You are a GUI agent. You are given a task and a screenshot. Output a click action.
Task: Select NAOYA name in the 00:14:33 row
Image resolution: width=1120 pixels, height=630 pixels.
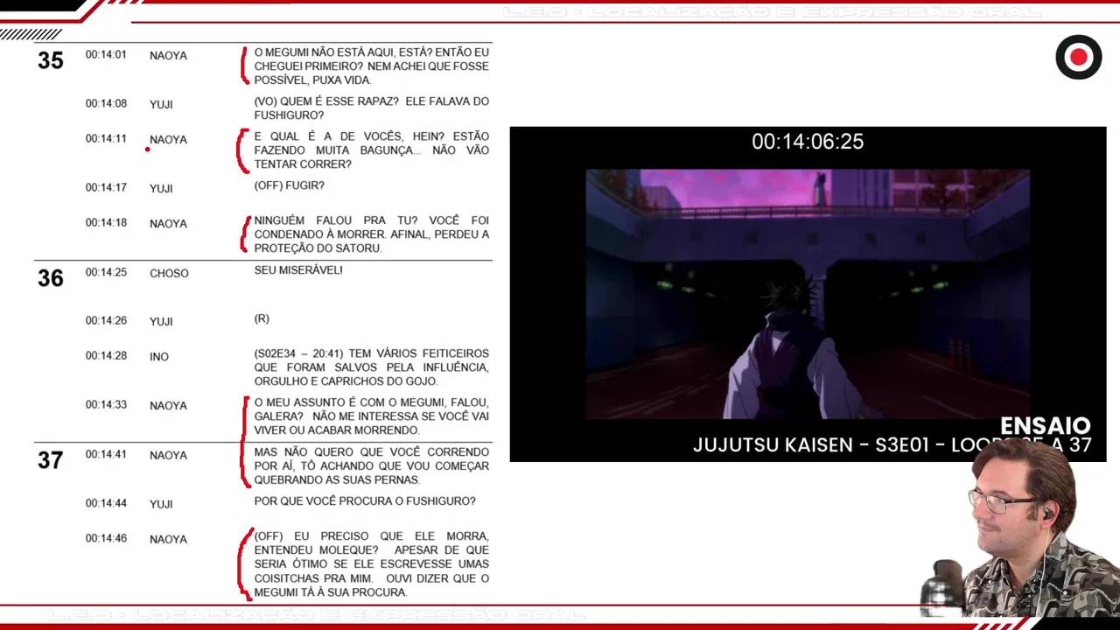coord(168,405)
